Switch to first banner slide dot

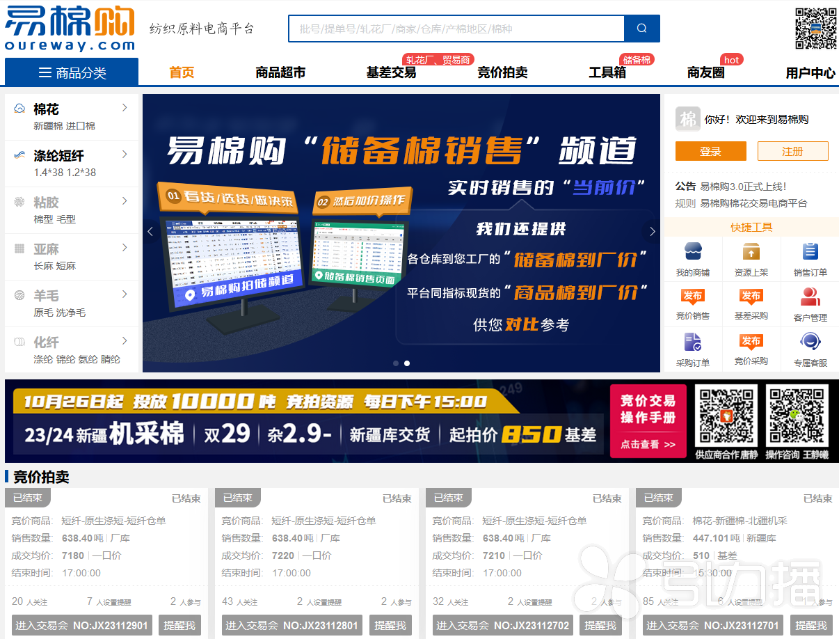tap(396, 363)
